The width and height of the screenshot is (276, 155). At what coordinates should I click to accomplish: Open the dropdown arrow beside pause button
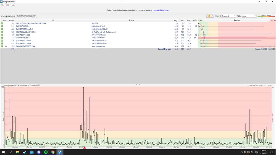[x=212, y=16]
